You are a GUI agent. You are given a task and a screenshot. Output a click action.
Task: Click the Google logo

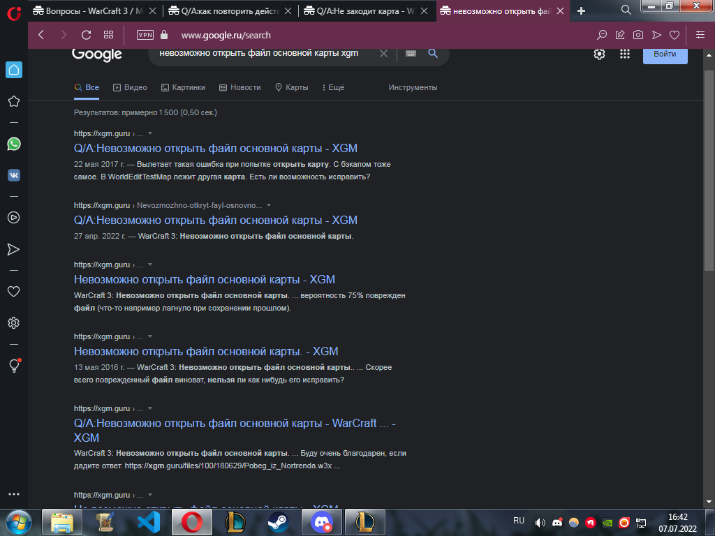[96, 54]
